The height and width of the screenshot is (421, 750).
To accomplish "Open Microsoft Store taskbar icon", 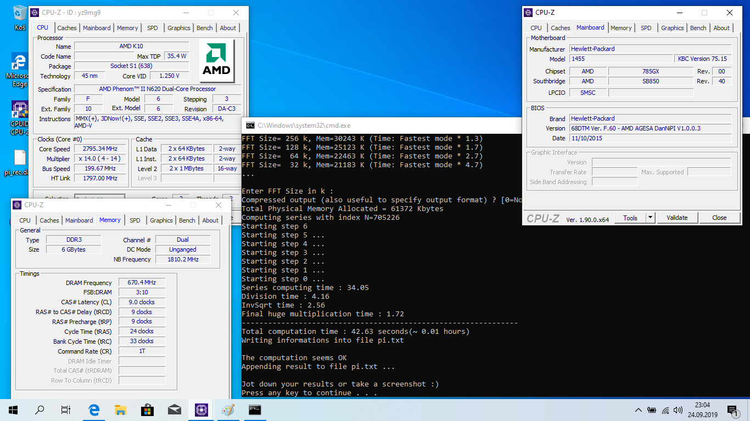I will pos(147,409).
